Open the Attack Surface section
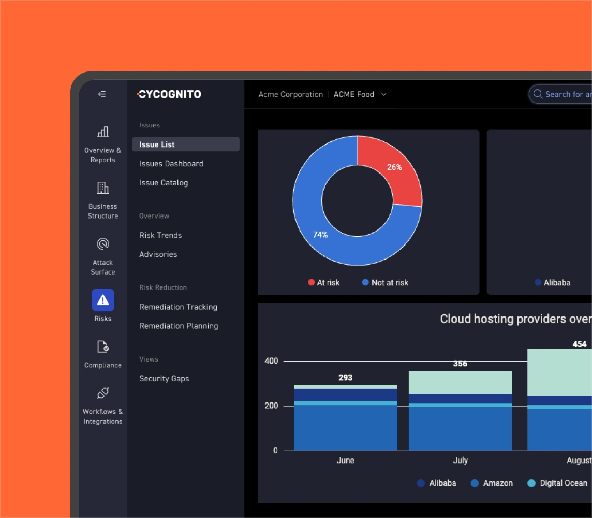Image resolution: width=592 pixels, height=518 pixels. (x=102, y=244)
